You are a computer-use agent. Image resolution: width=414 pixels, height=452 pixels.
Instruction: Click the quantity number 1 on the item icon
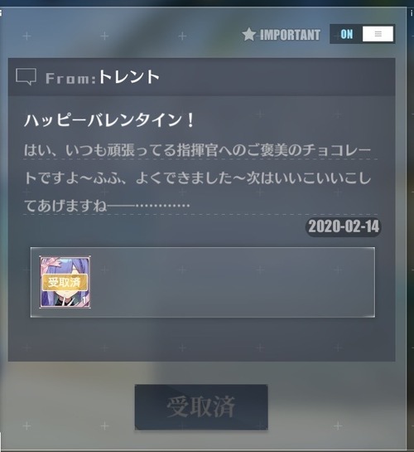tap(84, 300)
